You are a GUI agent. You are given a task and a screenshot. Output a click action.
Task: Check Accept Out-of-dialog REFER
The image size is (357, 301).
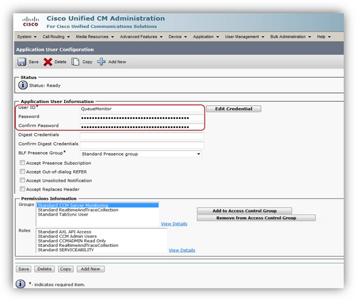(22, 171)
